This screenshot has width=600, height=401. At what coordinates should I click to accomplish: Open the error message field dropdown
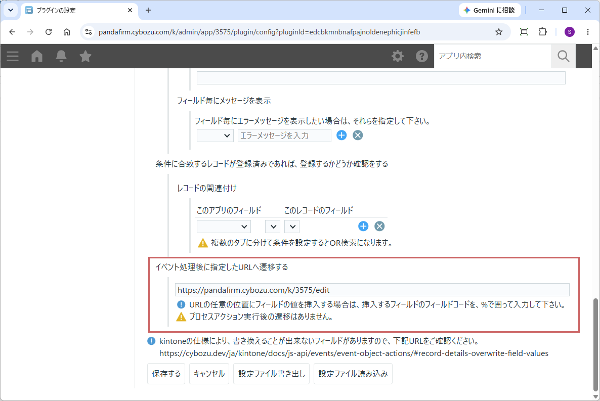pyautogui.click(x=215, y=136)
